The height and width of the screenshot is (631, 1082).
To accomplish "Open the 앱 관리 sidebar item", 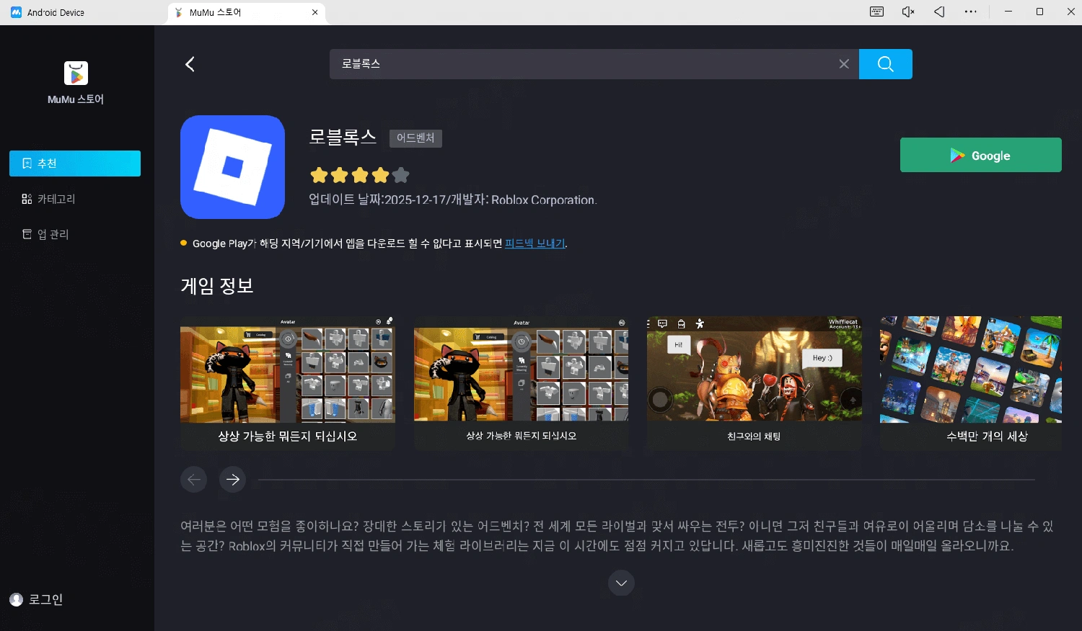I will click(x=53, y=234).
